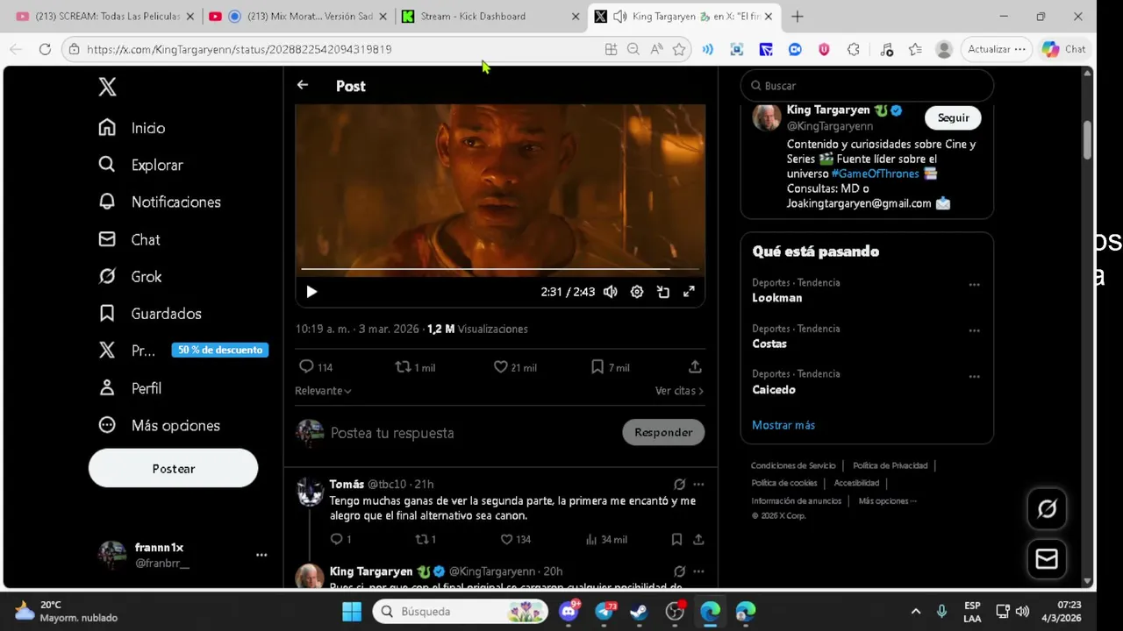Share the main post
Viewport: 1123px width, 631px height.
coord(695,366)
